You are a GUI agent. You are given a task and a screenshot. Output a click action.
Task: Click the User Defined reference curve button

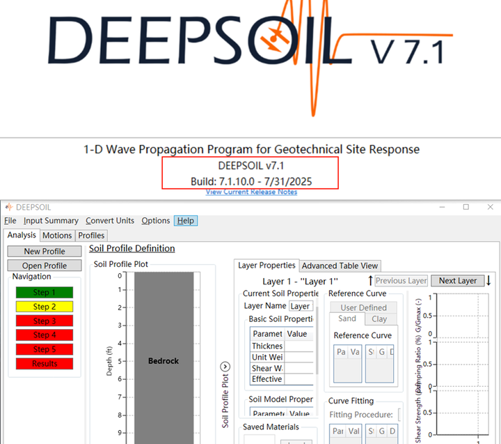363,307
